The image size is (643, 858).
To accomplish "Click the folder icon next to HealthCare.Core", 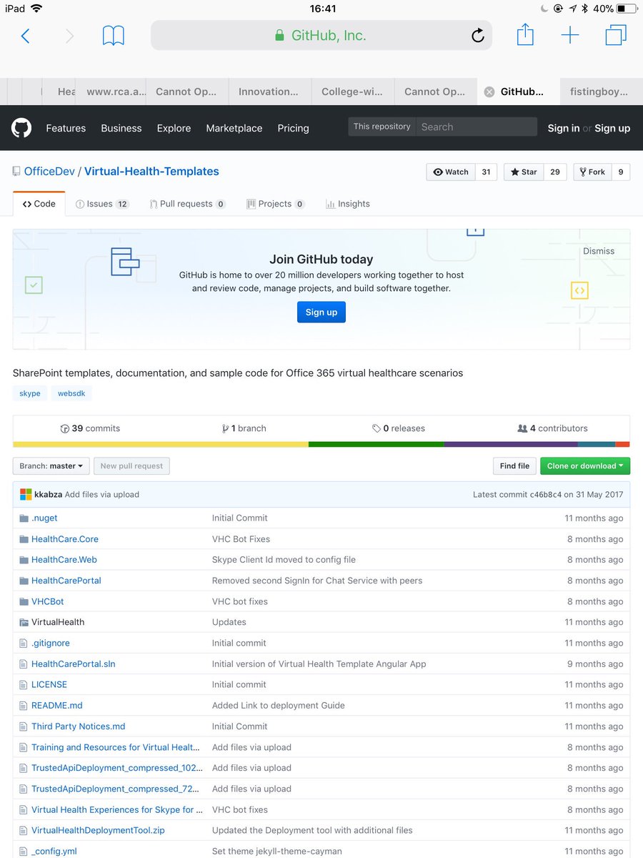I will 25,539.
